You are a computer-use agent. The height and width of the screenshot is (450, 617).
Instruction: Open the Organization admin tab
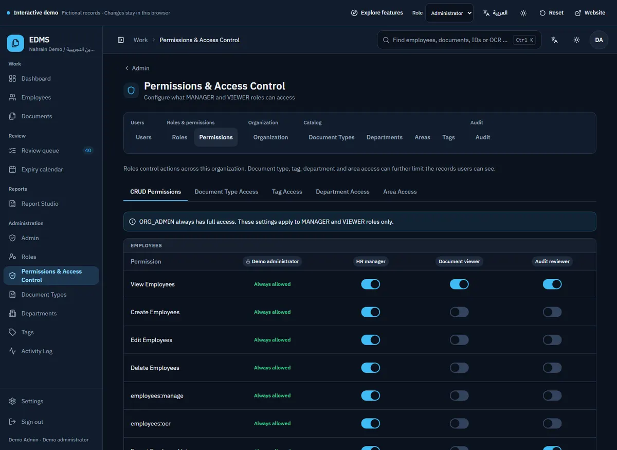tap(270, 137)
